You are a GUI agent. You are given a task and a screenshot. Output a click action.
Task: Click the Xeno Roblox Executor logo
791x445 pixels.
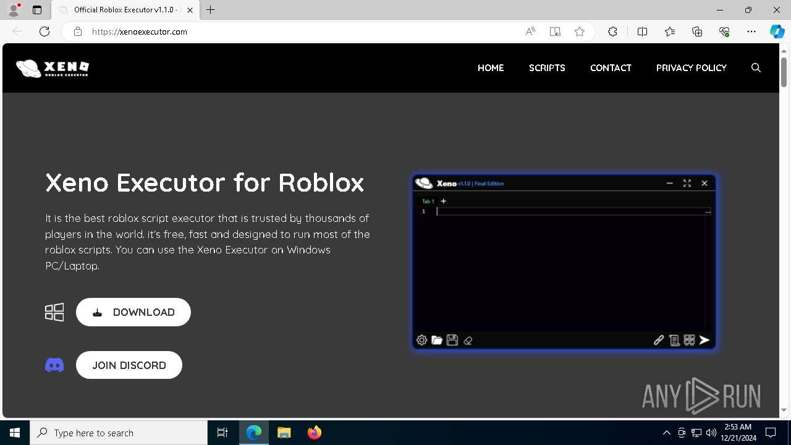click(53, 68)
